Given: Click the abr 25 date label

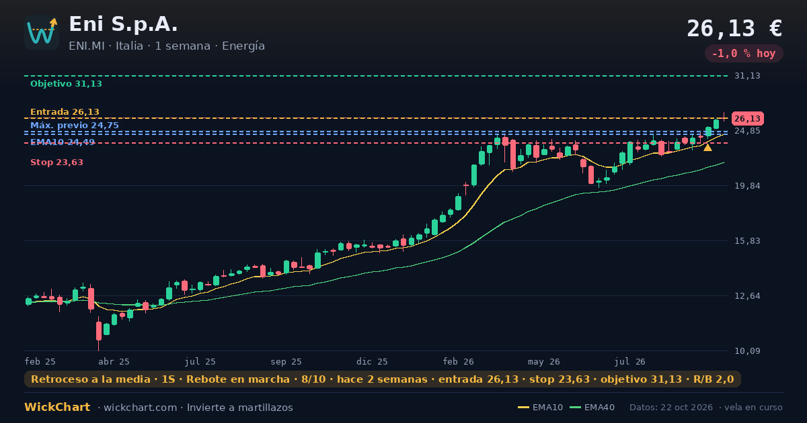Looking at the screenshot, I should pyautogui.click(x=114, y=361).
